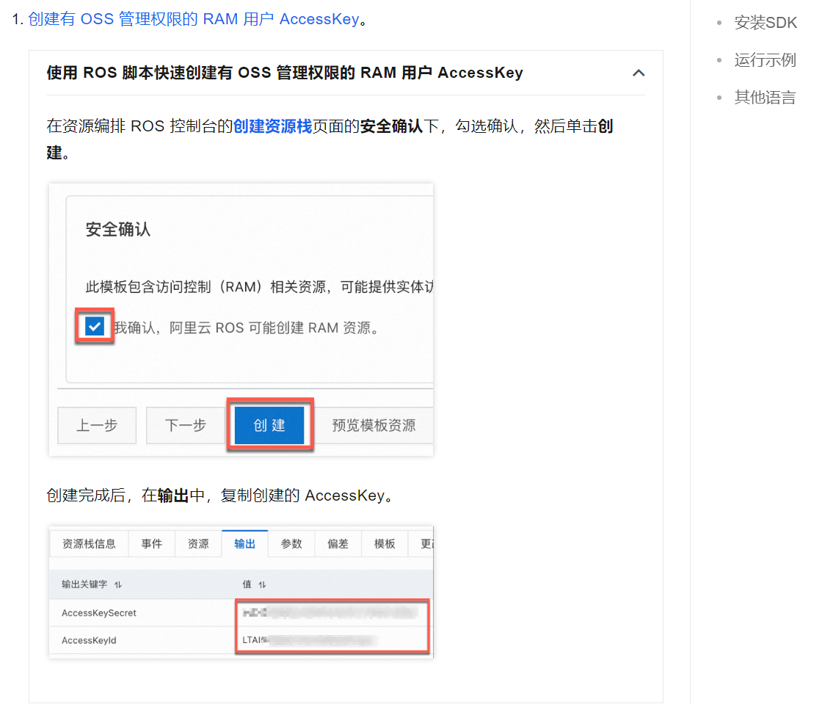This screenshot has height=704, width=833.
Task: Open the 安装SDK sidebar entry
Action: [x=765, y=23]
